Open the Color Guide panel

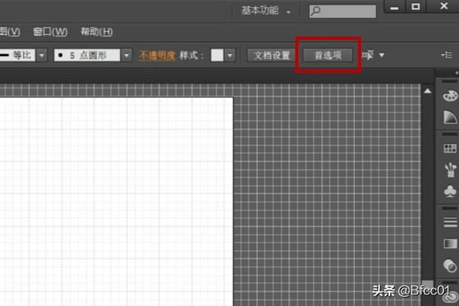[450, 117]
